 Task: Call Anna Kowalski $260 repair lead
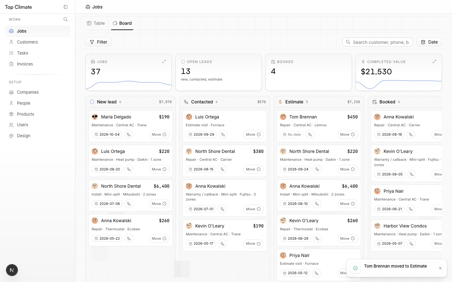(x=129, y=238)
